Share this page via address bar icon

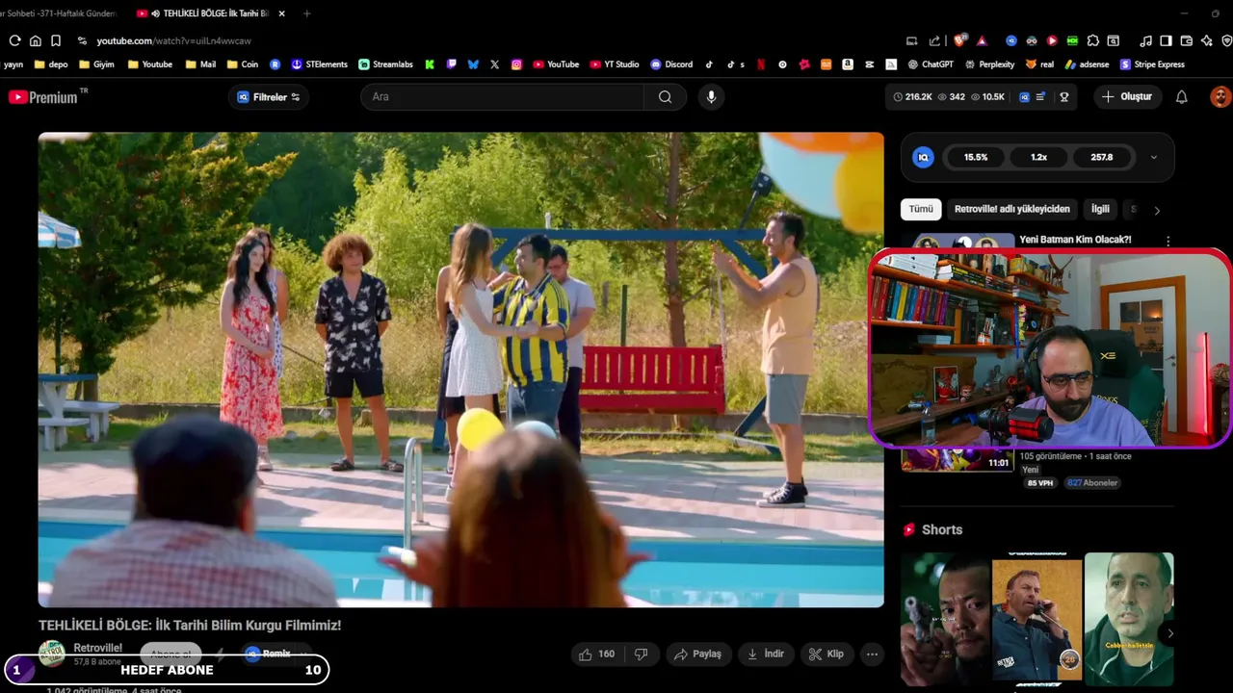[x=934, y=40]
